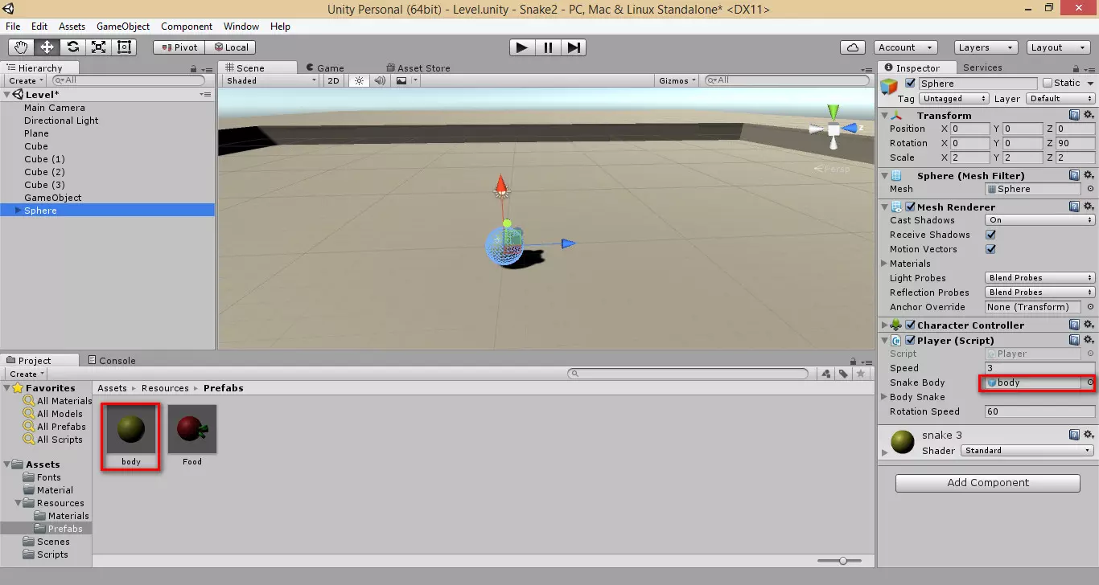
Task: Select the Hand tool in toolbar
Action: [x=22, y=47]
